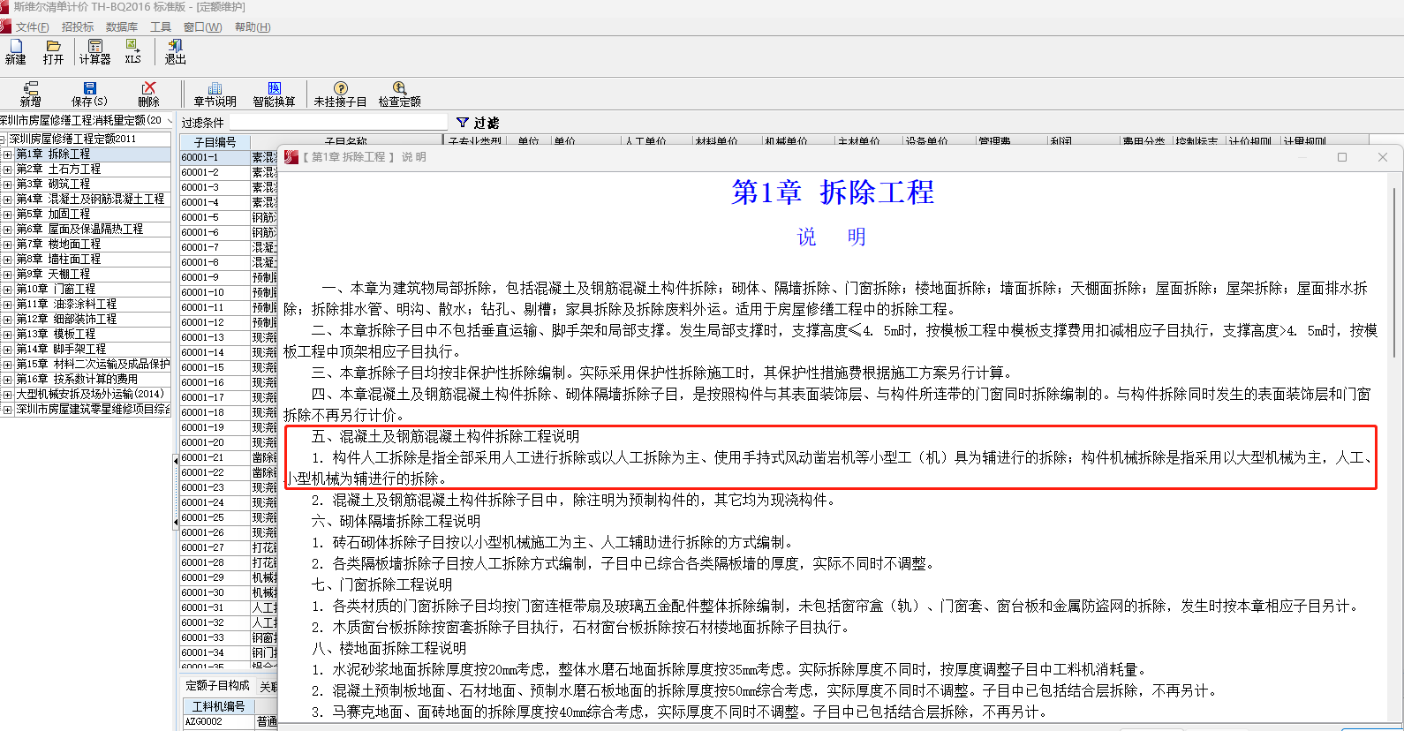Select 第13章 模板工程 in the tree

click(x=56, y=334)
